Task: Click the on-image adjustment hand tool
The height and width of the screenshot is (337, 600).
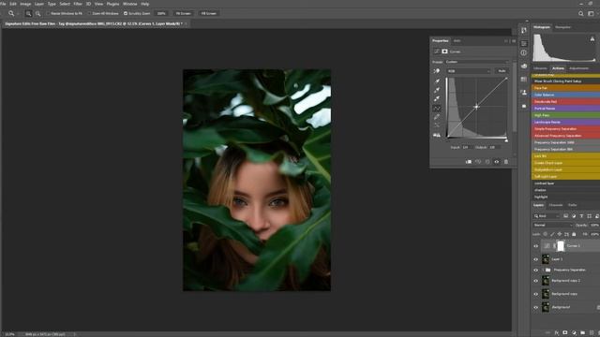Action: (437, 71)
